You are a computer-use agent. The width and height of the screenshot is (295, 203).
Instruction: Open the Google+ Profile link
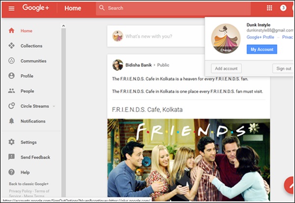point(260,37)
